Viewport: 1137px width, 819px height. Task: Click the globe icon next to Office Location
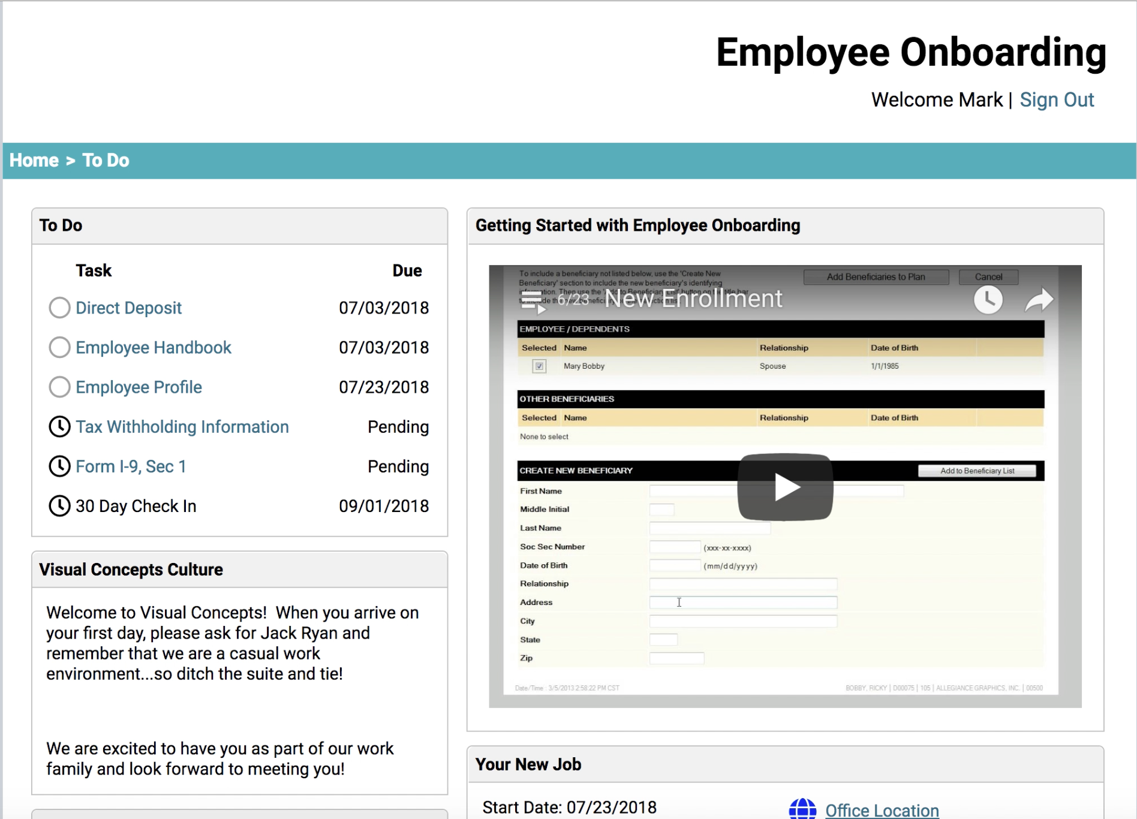point(803,808)
